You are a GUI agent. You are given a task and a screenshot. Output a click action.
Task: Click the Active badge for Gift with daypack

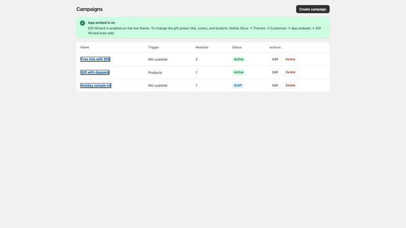tap(239, 72)
